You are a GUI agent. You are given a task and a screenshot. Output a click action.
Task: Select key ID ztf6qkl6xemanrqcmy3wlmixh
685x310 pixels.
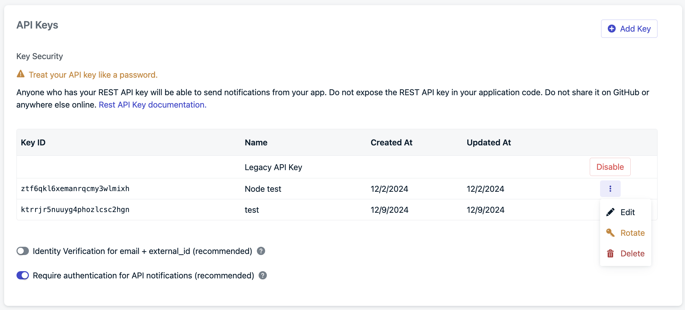coord(75,189)
